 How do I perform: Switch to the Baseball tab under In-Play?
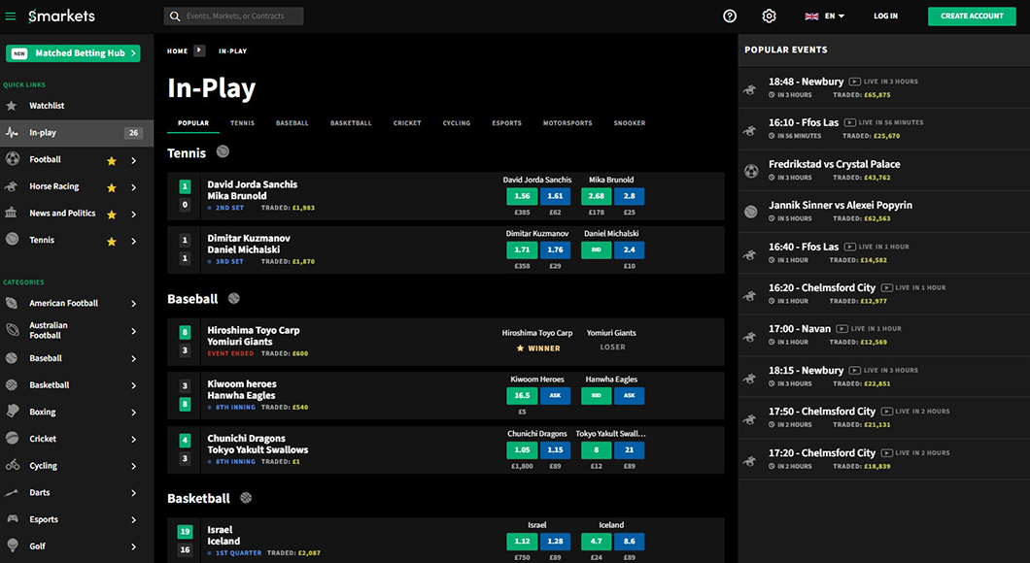tap(292, 123)
